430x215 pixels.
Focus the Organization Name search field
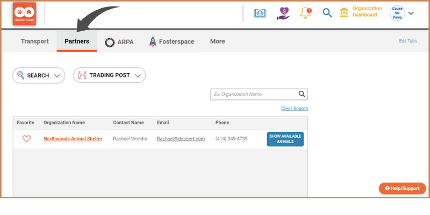coord(259,95)
